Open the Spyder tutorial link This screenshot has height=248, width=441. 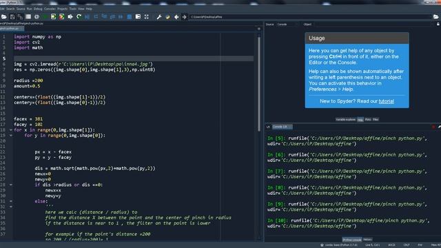click(386, 101)
